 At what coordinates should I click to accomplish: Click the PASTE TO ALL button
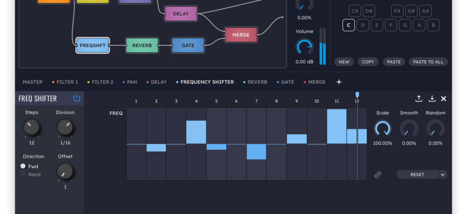428,62
